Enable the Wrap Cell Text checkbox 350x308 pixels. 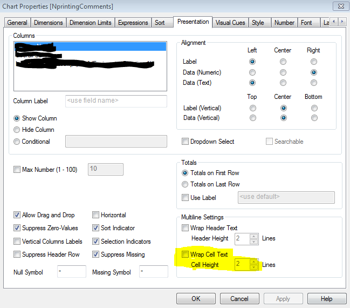[x=185, y=255]
